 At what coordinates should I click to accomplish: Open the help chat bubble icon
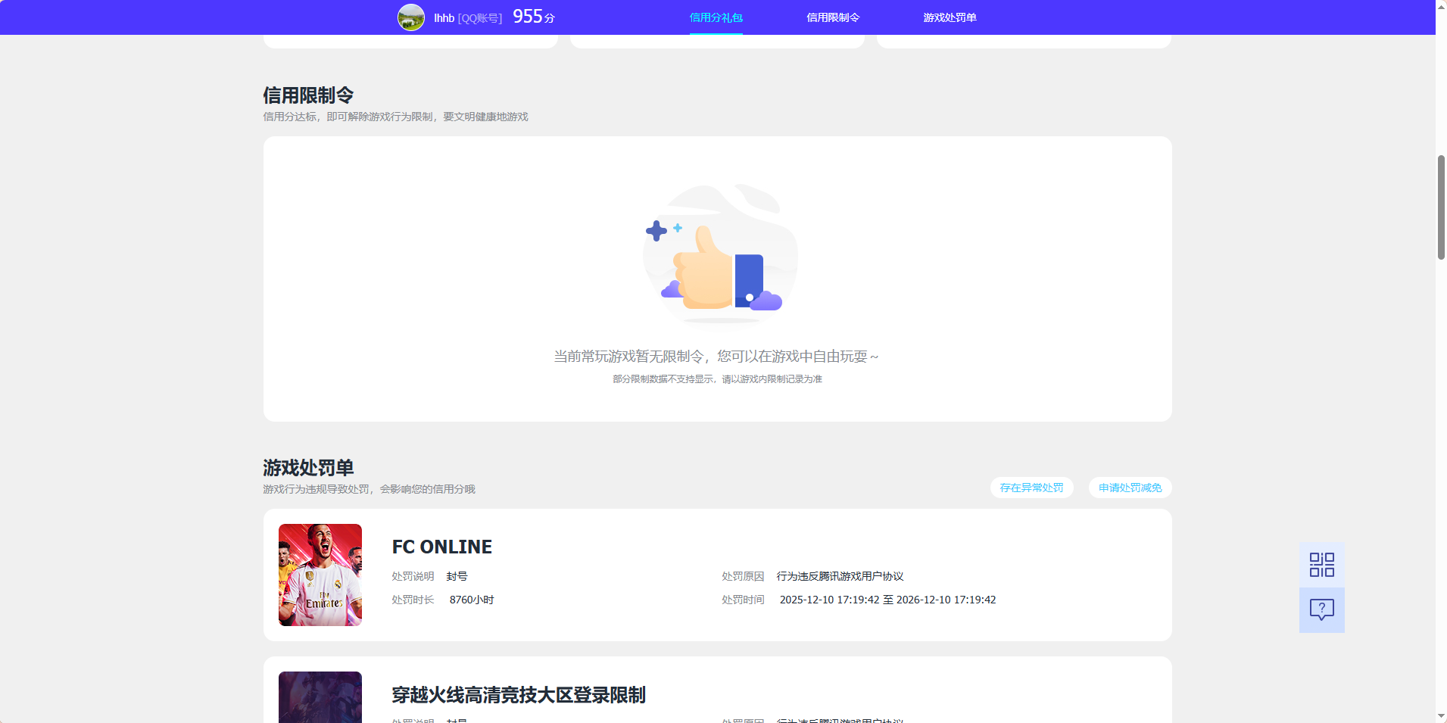(1322, 610)
